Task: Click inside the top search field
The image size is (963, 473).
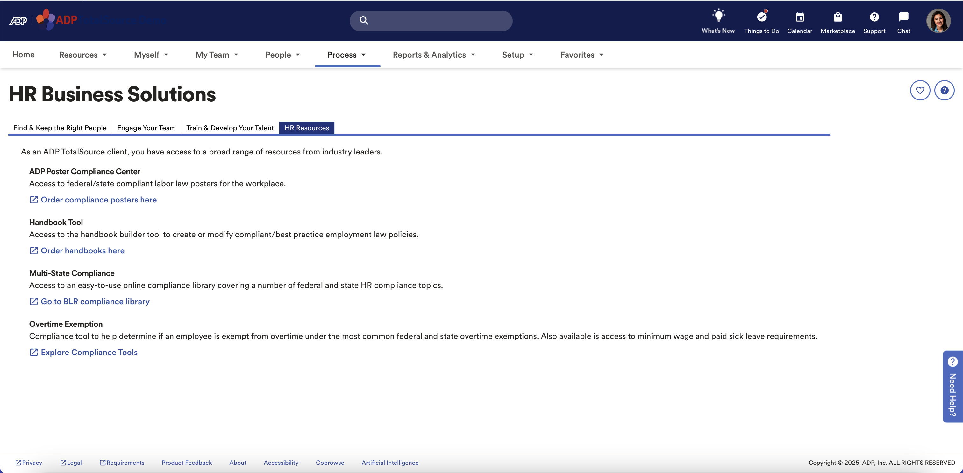Action: click(437, 21)
